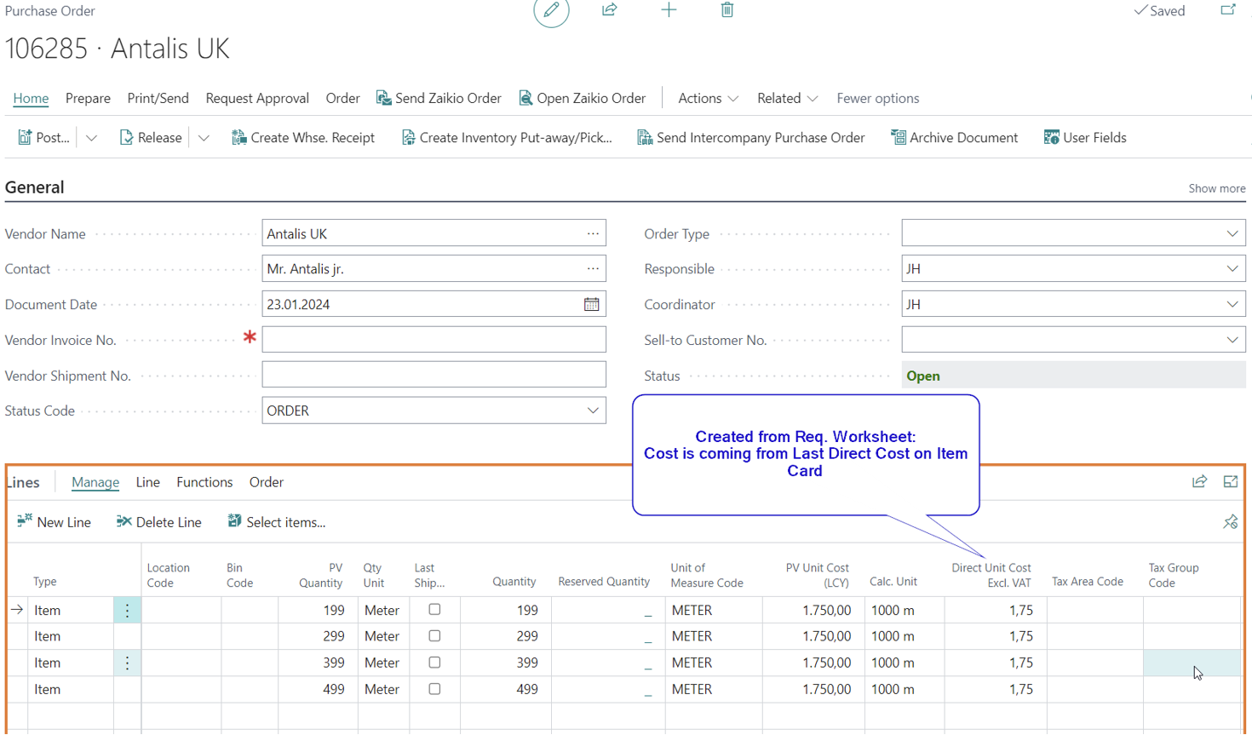Toggle Last Ship checkbox in 499 row
Screen dimensions: 1252x735
434,689
